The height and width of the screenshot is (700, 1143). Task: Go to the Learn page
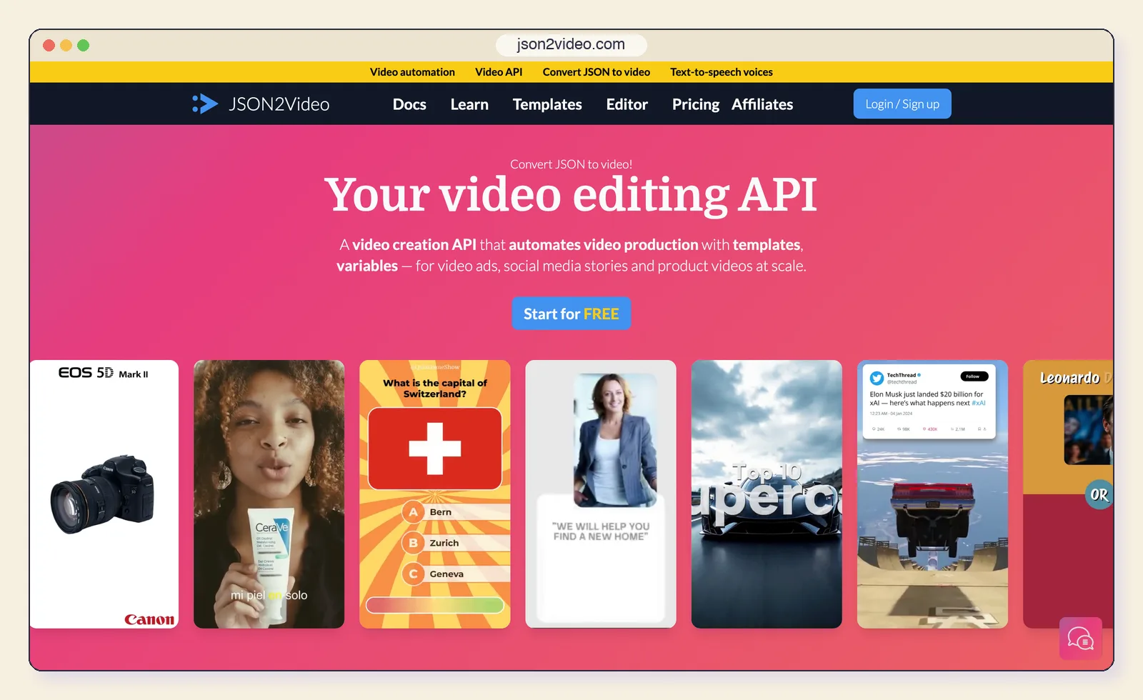click(x=469, y=104)
